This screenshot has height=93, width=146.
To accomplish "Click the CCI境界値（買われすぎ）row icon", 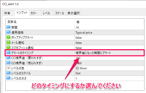I will [x=8, y=58].
